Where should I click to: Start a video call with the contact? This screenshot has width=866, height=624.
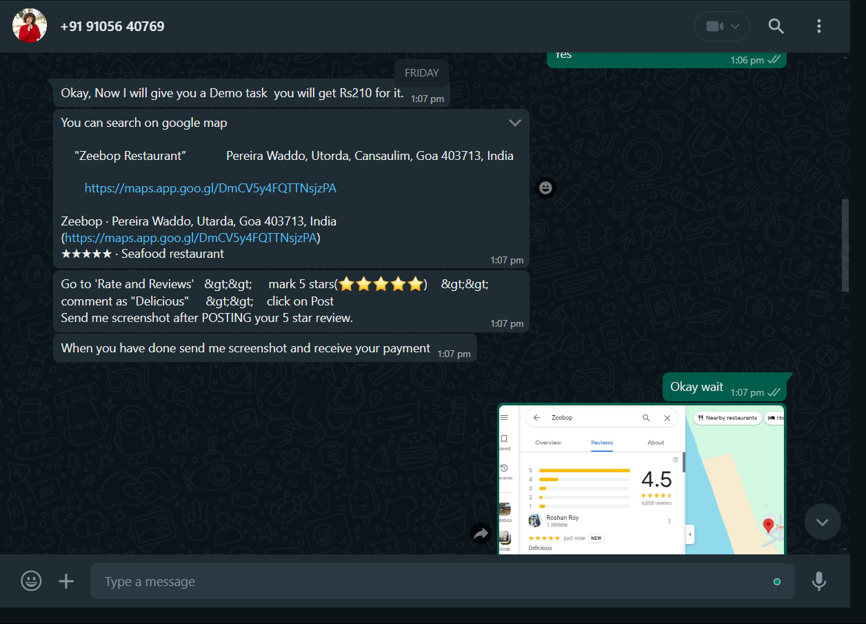[x=714, y=26]
